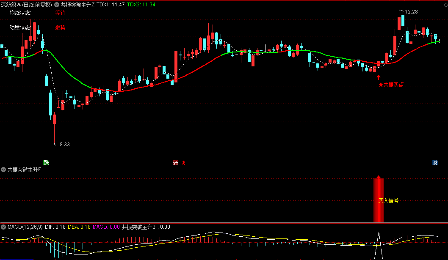Click the 均线状态 label
This screenshot has width=448, height=260.
point(20,13)
